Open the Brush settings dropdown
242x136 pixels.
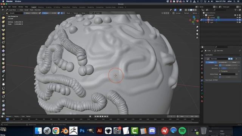pyautogui.click(x=69, y=13)
